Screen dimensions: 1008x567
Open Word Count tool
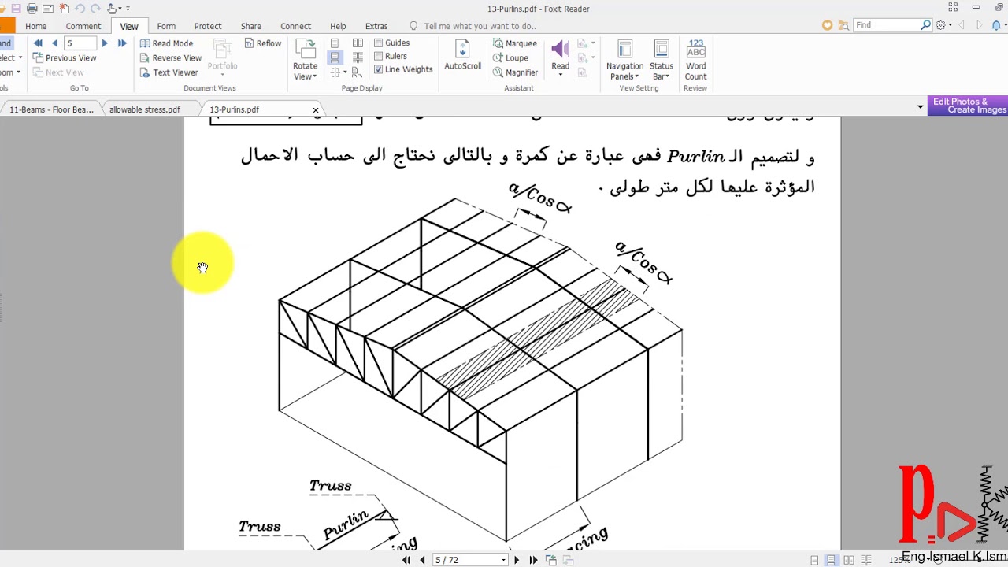pos(695,59)
